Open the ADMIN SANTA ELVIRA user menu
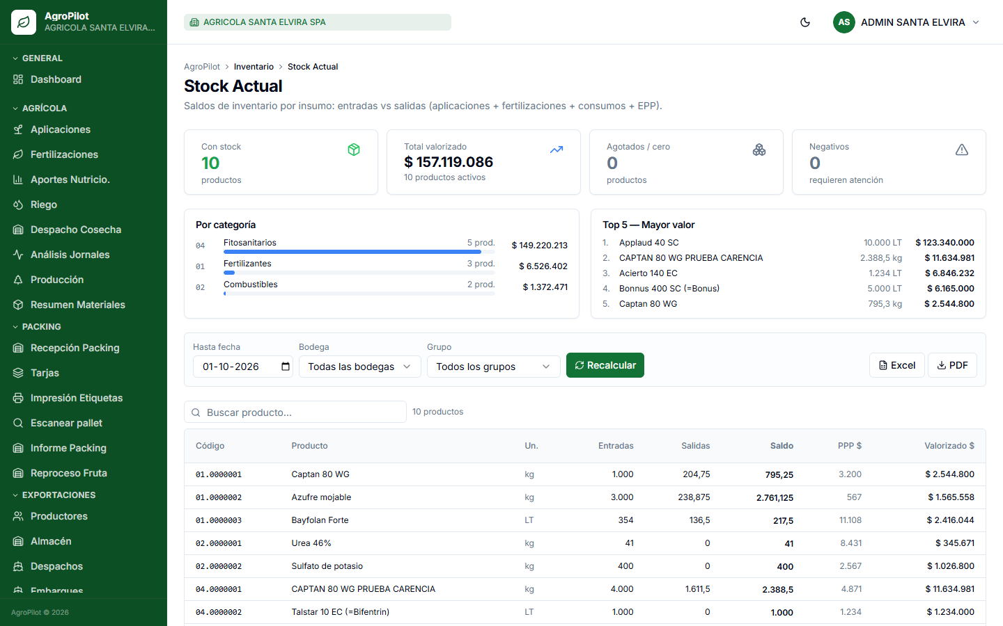The width and height of the screenshot is (1003, 626). coord(907,22)
